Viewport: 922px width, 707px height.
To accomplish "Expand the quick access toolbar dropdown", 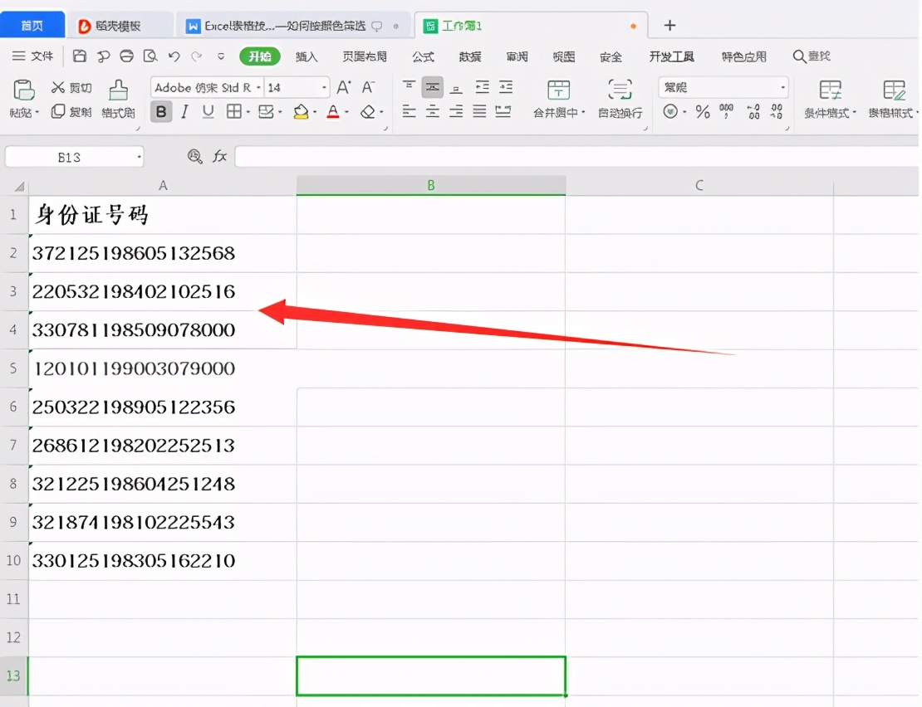I will pos(221,57).
